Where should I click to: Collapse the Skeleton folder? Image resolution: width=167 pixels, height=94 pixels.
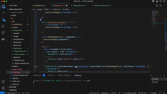tap(17, 57)
